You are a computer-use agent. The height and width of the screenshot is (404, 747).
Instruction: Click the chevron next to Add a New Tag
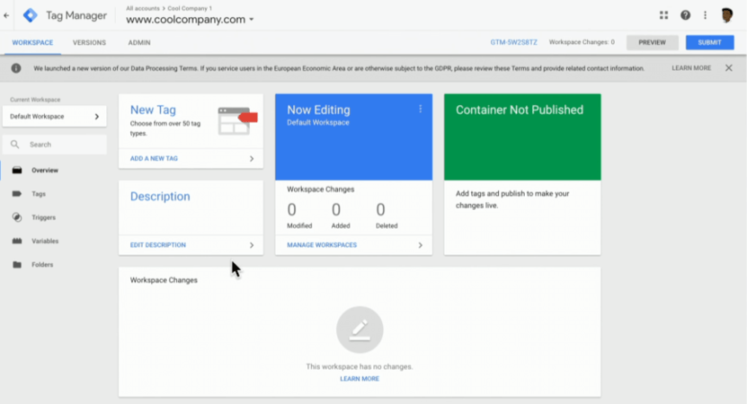pos(252,159)
